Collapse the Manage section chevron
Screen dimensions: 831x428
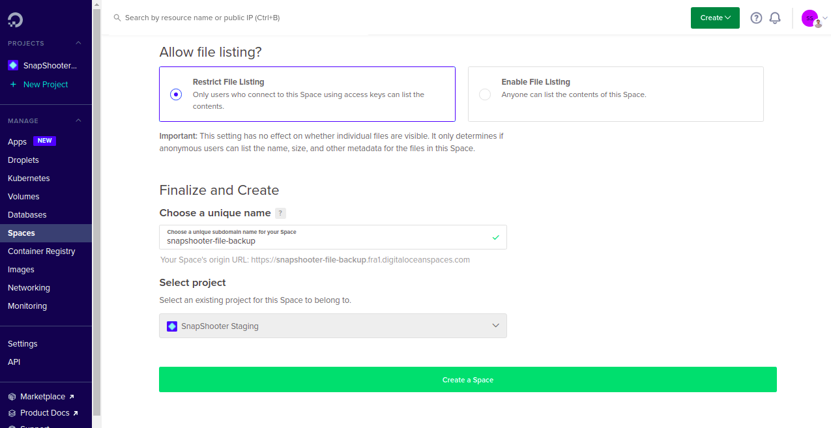79,121
